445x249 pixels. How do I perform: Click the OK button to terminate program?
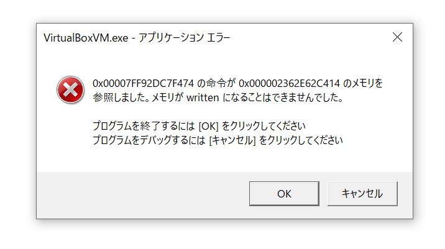(x=284, y=194)
